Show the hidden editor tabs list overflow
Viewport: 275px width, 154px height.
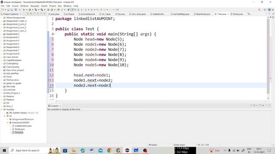(249, 14)
